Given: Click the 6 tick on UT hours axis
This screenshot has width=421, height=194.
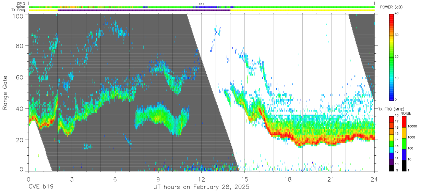Looking at the screenshot, I should point(115,179).
